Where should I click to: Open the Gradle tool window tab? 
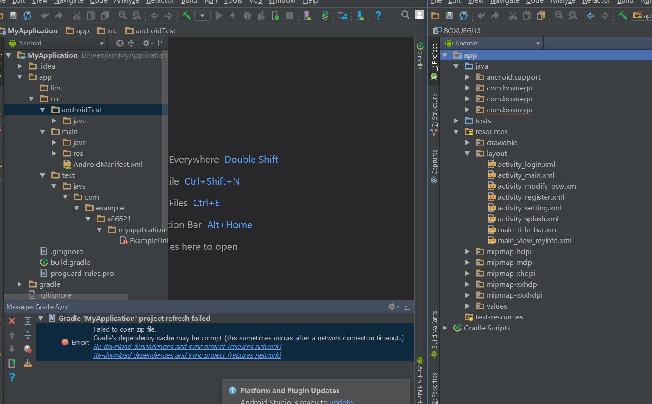(x=420, y=55)
